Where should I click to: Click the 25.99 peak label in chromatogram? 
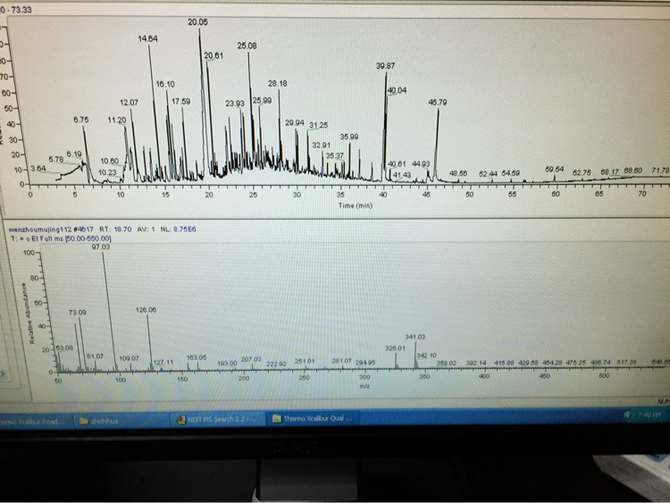click(262, 100)
